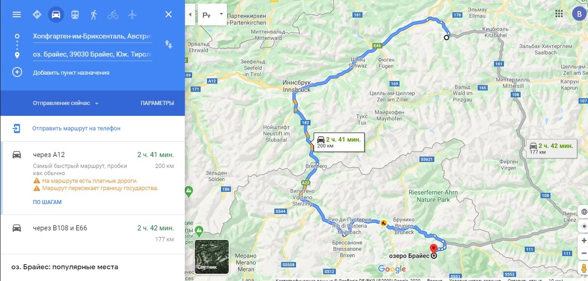Select the через A12 route option
The width and height of the screenshot is (588, 281).
(x=92, y=178)
